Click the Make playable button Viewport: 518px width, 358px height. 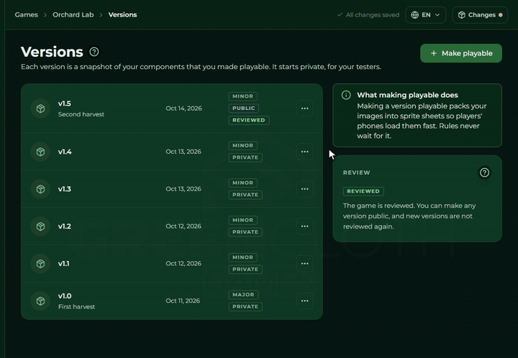click(x=461, y=53)
